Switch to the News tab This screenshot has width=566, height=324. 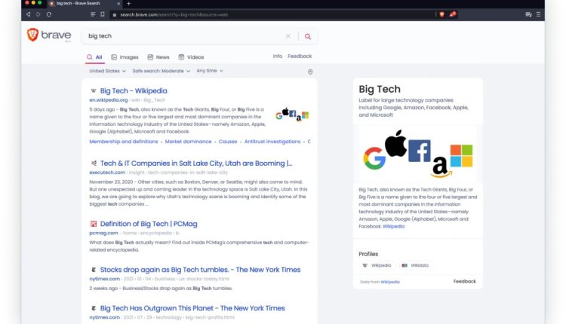(158, 57)
